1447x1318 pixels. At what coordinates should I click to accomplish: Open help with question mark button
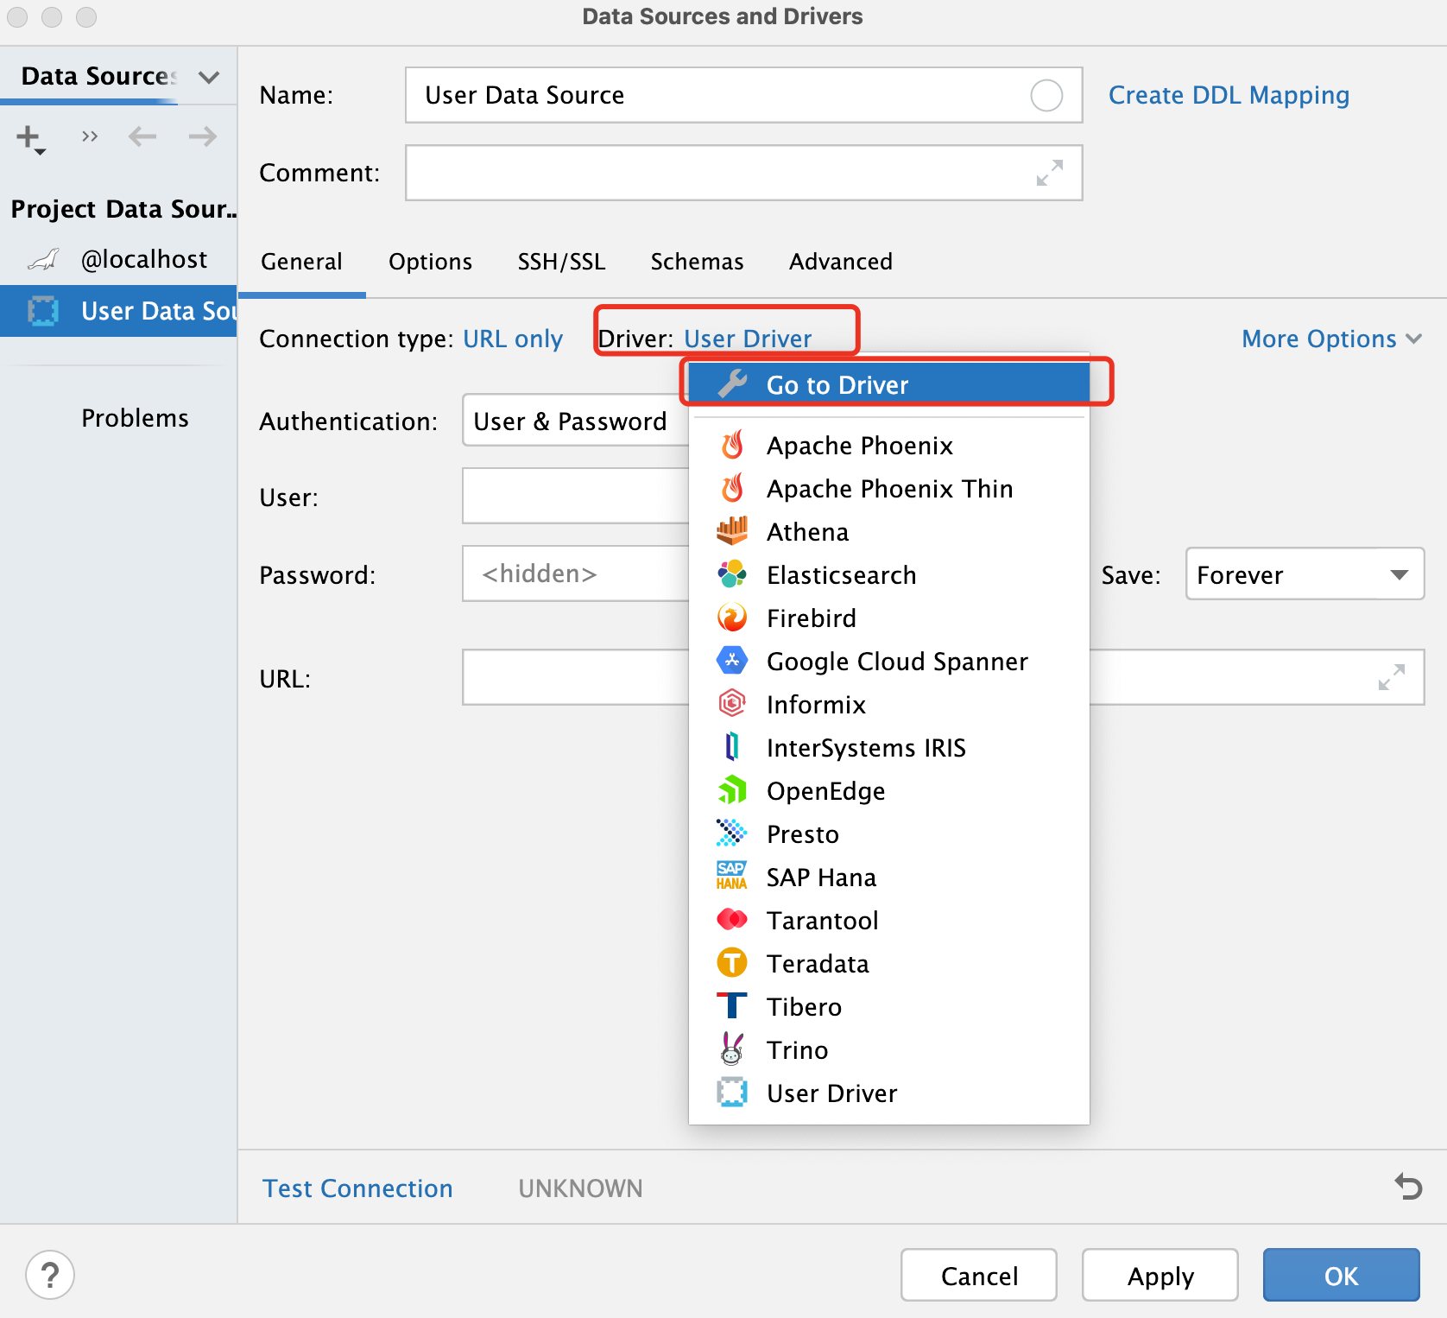pyautogui.click(x=50, y=1275)
